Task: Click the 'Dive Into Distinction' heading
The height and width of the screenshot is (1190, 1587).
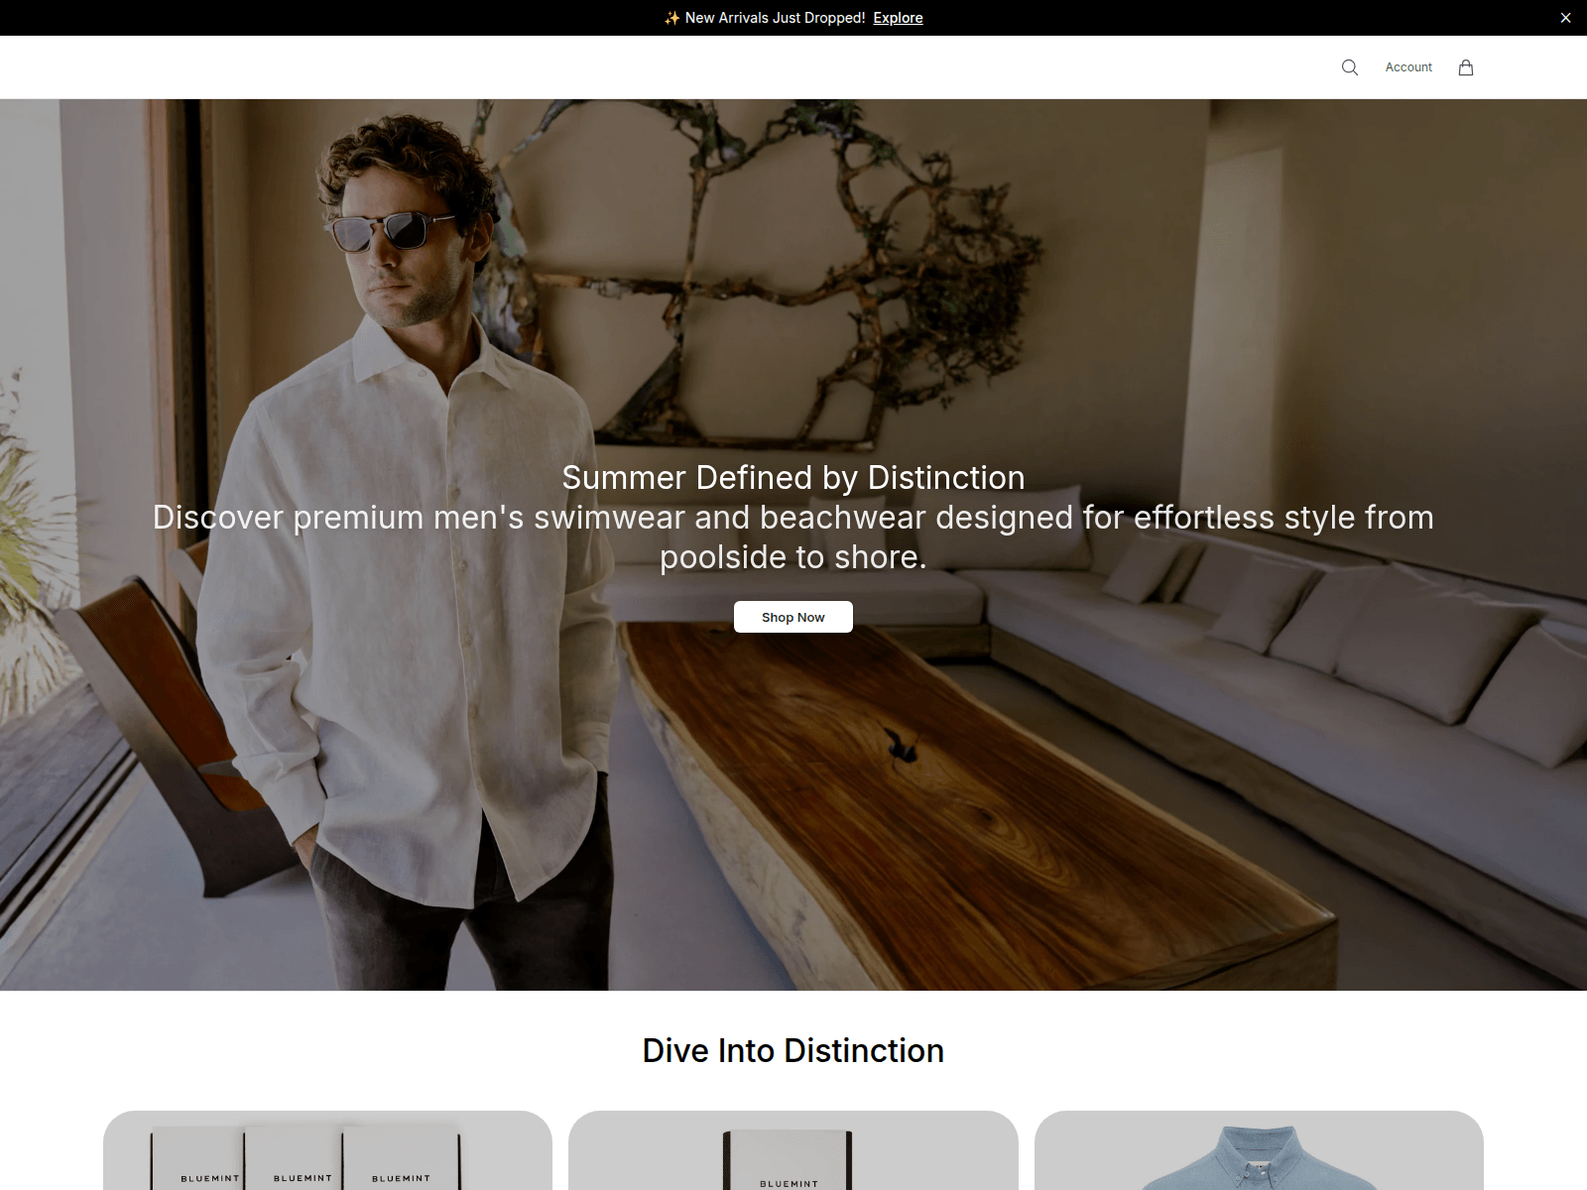Action: (x=793, y=1050)
